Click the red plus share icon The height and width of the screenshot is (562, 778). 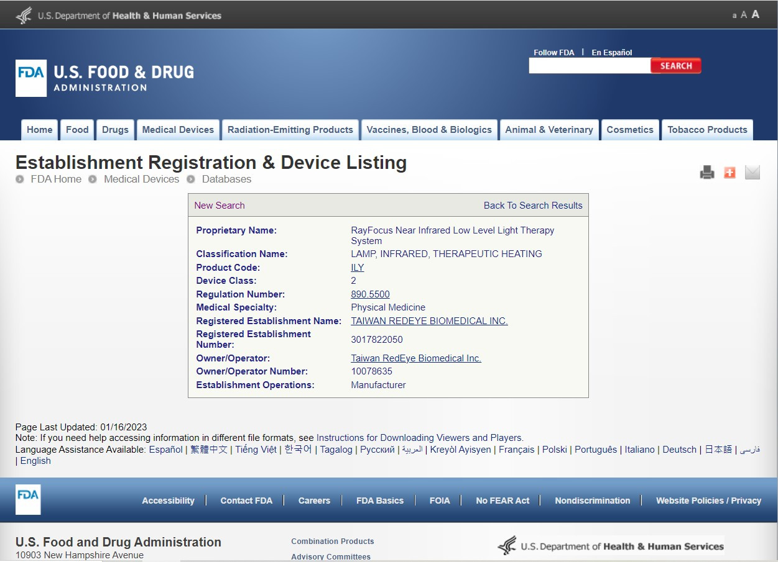(x=729, y=173)
